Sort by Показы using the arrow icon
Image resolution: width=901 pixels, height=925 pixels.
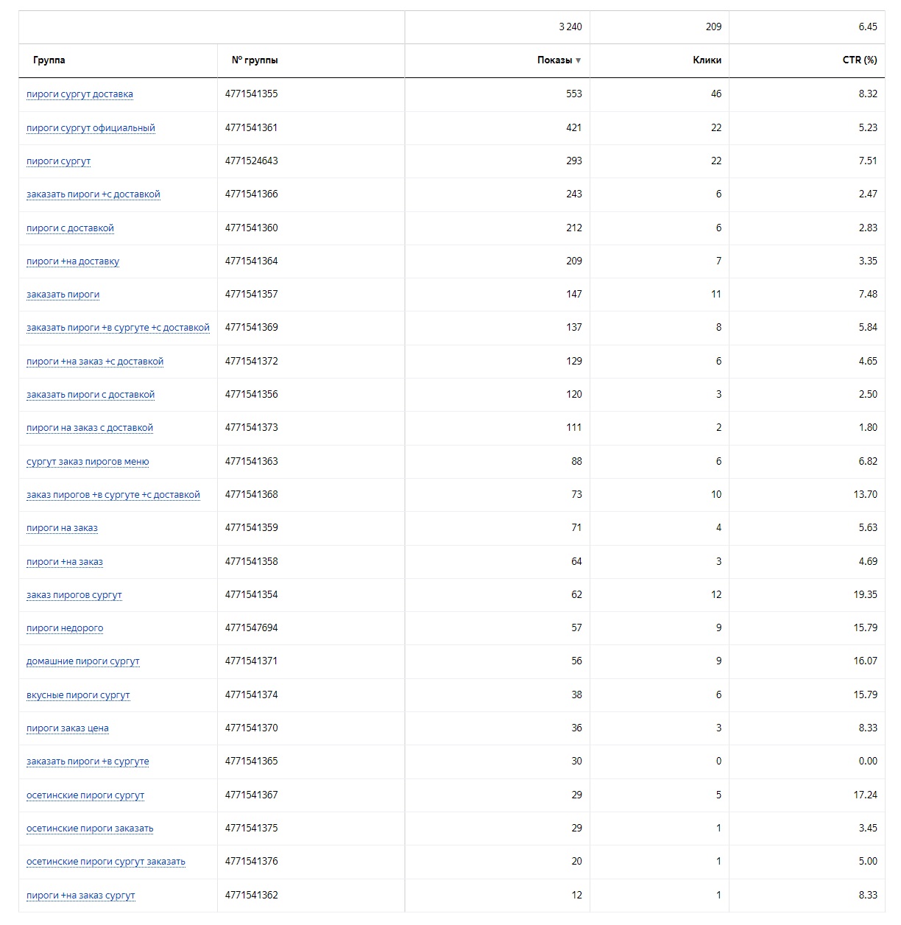[578, 61]
